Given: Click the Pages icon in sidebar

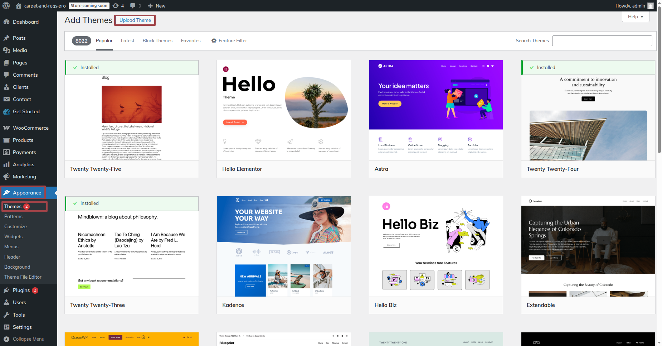Looking at the screenshot, I should (x=6, y=63).
